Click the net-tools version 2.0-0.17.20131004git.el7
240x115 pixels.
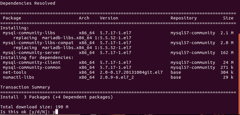point(131,72)
